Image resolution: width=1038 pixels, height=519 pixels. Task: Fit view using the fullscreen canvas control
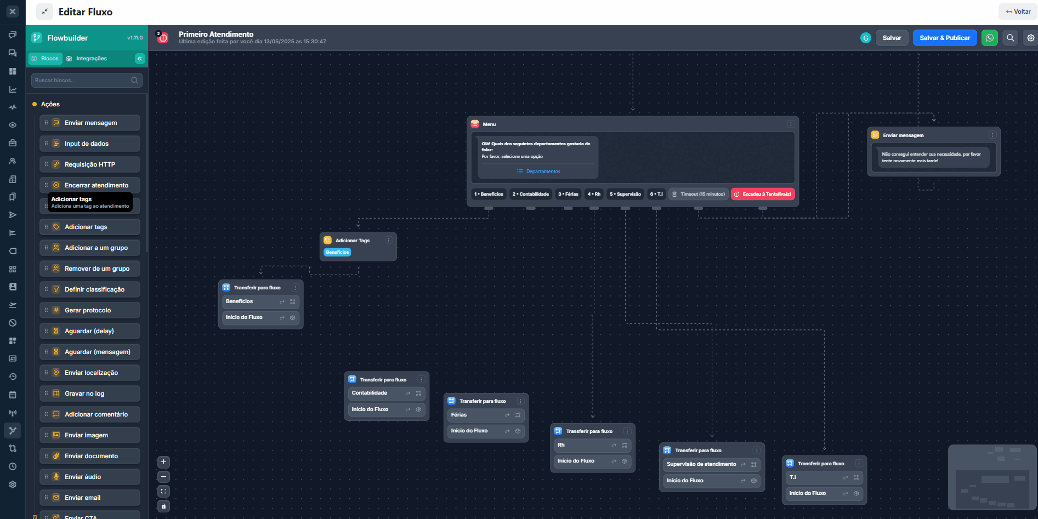coord(163,492)
